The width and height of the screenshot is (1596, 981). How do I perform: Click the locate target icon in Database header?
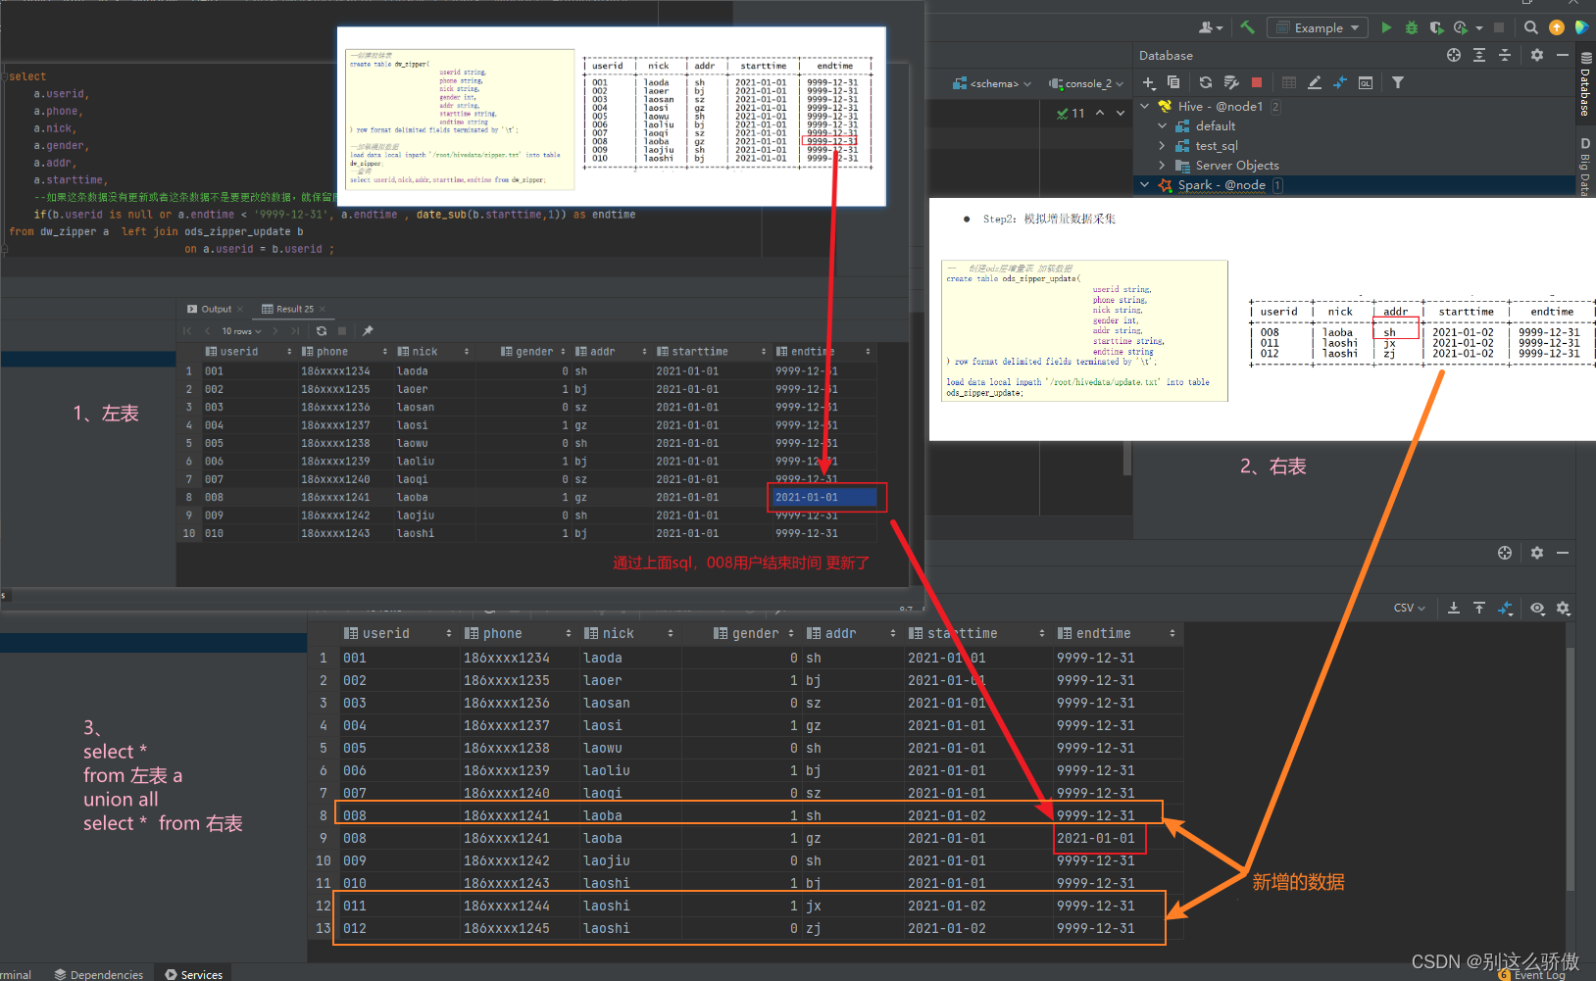(1454, 55)
